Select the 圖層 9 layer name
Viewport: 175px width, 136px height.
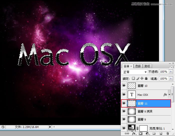[x=142, y=119]
